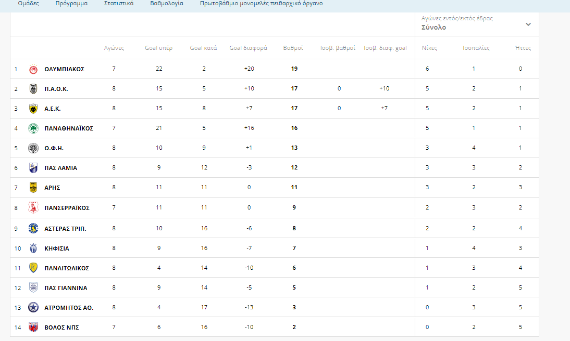Click the Ο.Φ.Η. team logo
Screen dimensions: 570x341
coord(33,148)
